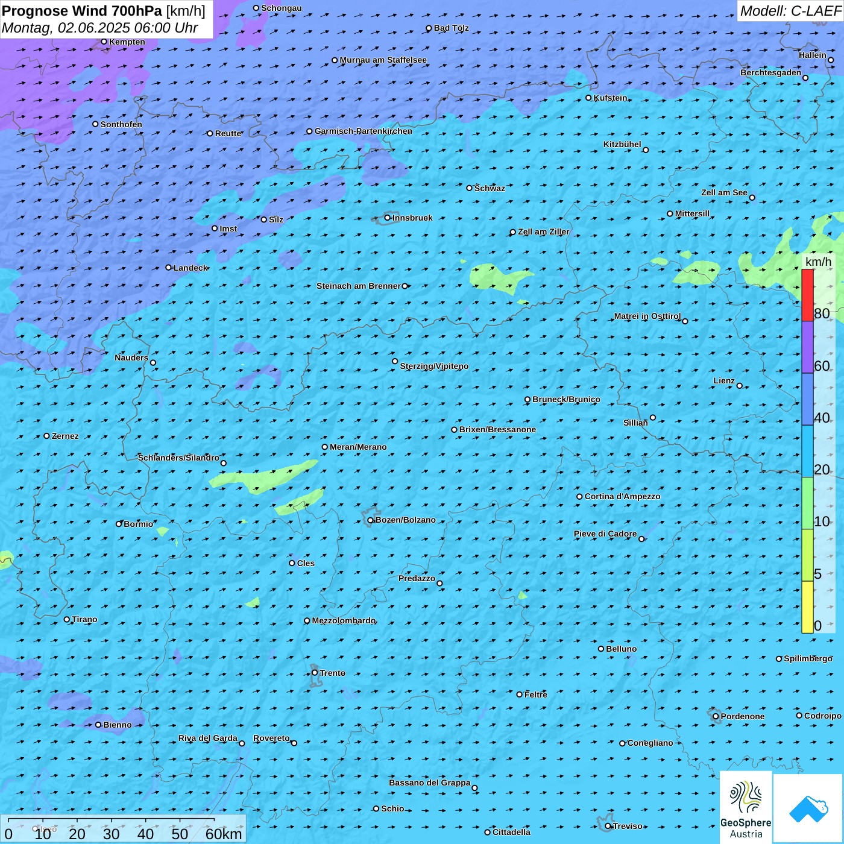The width and height of the screenshot is (844, 844).
Task: Click the yellow 0 km/h legend color
Action: point(807,607)
